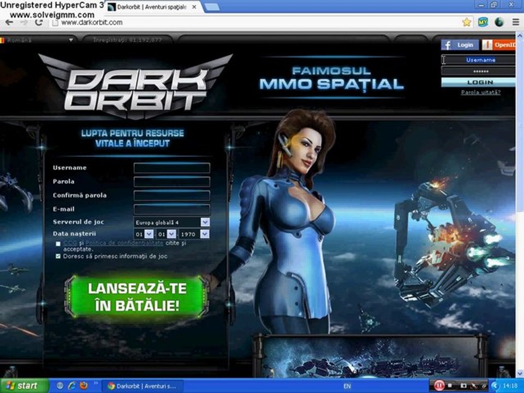
Task: Click the globe extension icon
Action: coord(499,22)
